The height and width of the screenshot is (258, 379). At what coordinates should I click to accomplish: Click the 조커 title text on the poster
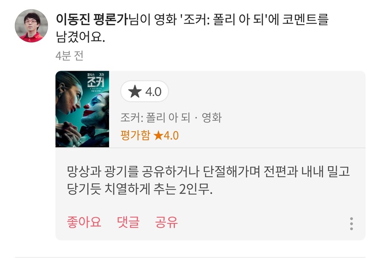point(96,82)
